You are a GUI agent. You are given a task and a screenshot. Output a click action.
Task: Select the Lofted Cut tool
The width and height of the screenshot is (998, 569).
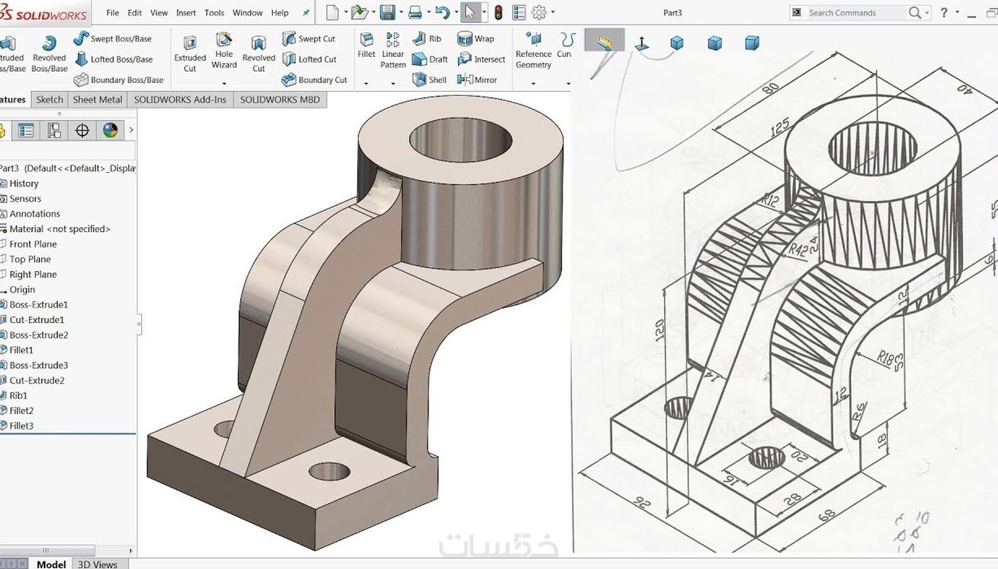pos(309,59)
